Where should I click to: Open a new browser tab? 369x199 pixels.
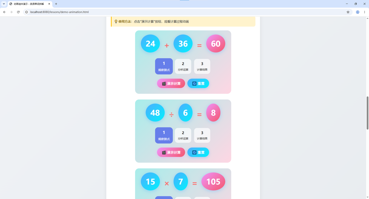click(56, 4)
